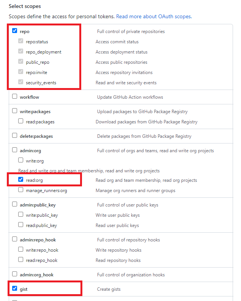
Task: Tick the manage_runners:org checkbox
Action: pos(21,190)
